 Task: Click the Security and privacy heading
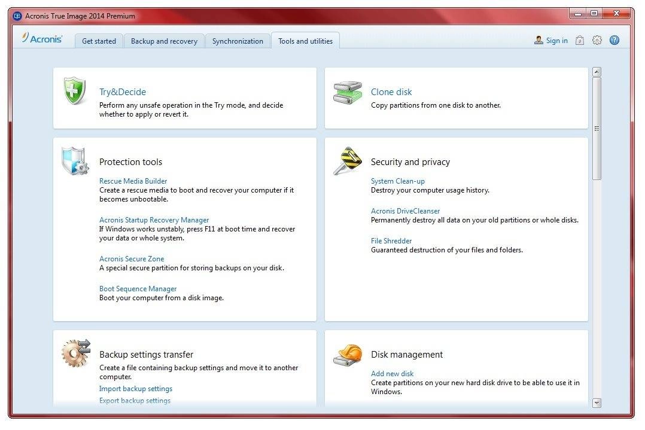click(410, 162)
